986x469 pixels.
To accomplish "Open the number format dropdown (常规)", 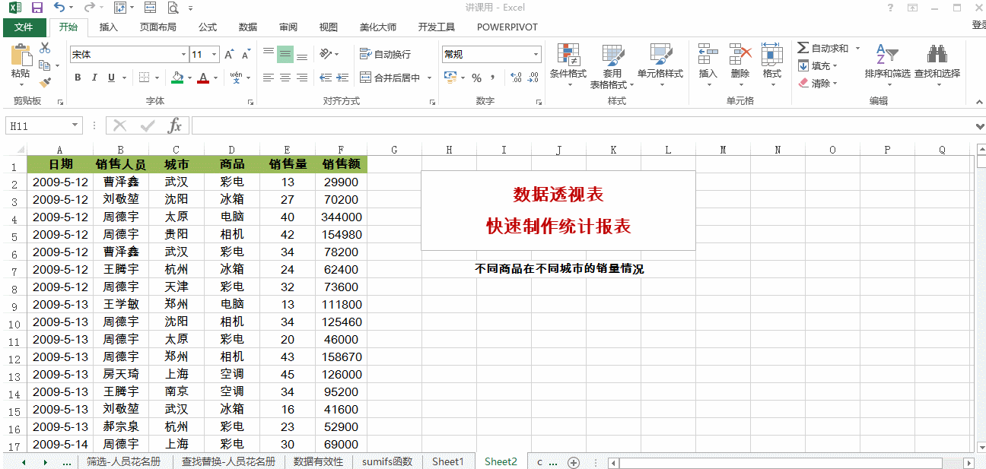I will pyautogui.click(x=536, y=55).
